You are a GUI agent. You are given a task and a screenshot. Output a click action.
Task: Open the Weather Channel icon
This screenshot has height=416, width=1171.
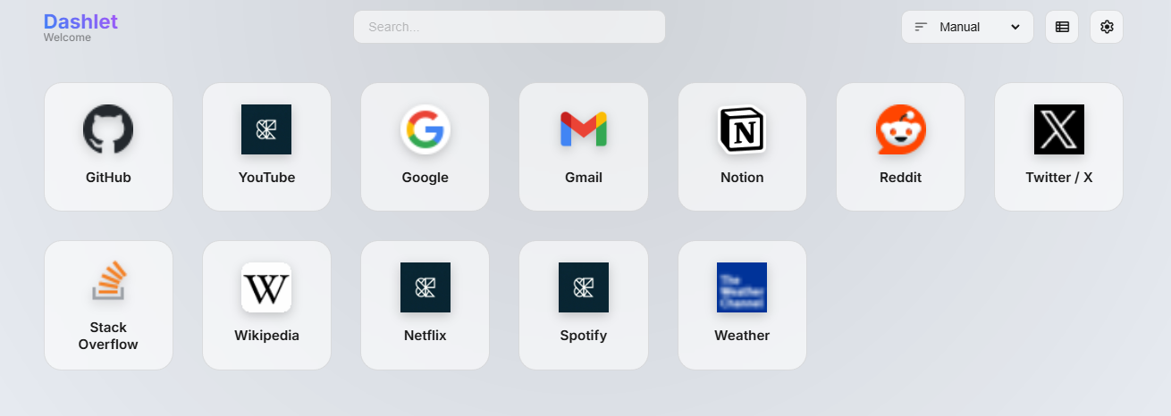[x=742, y=287]
